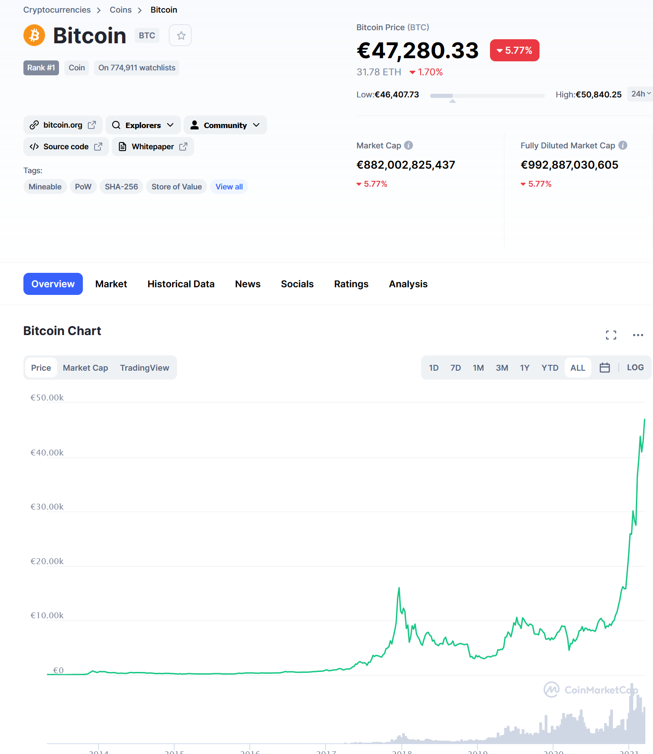Click the chain link icon beside bitcoin.org
The width and height of the screenshot is (653, 754).
pyautogui.click(x=34, y=125)
